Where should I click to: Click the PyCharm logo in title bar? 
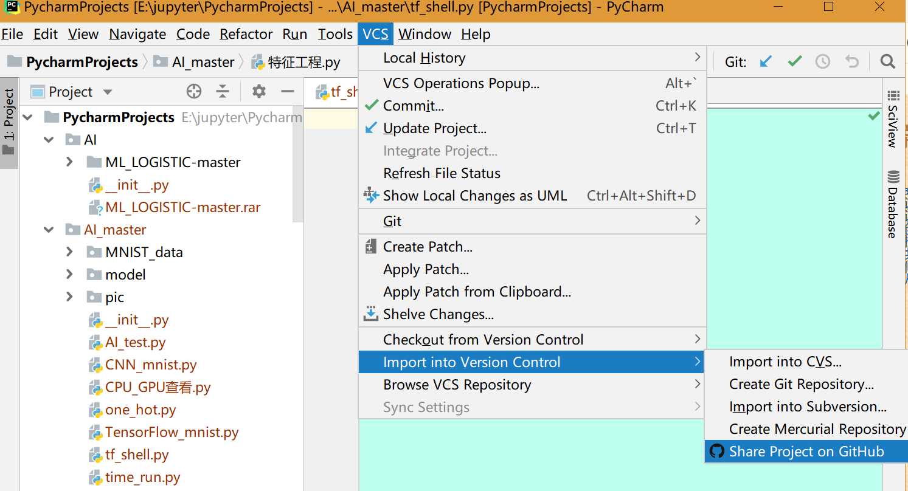12,7
